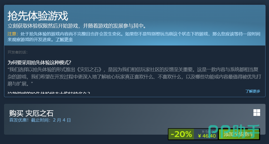Click the partially hidden second question heading
The width and height of the screenshot is (269, 144).
pos(49,93)
